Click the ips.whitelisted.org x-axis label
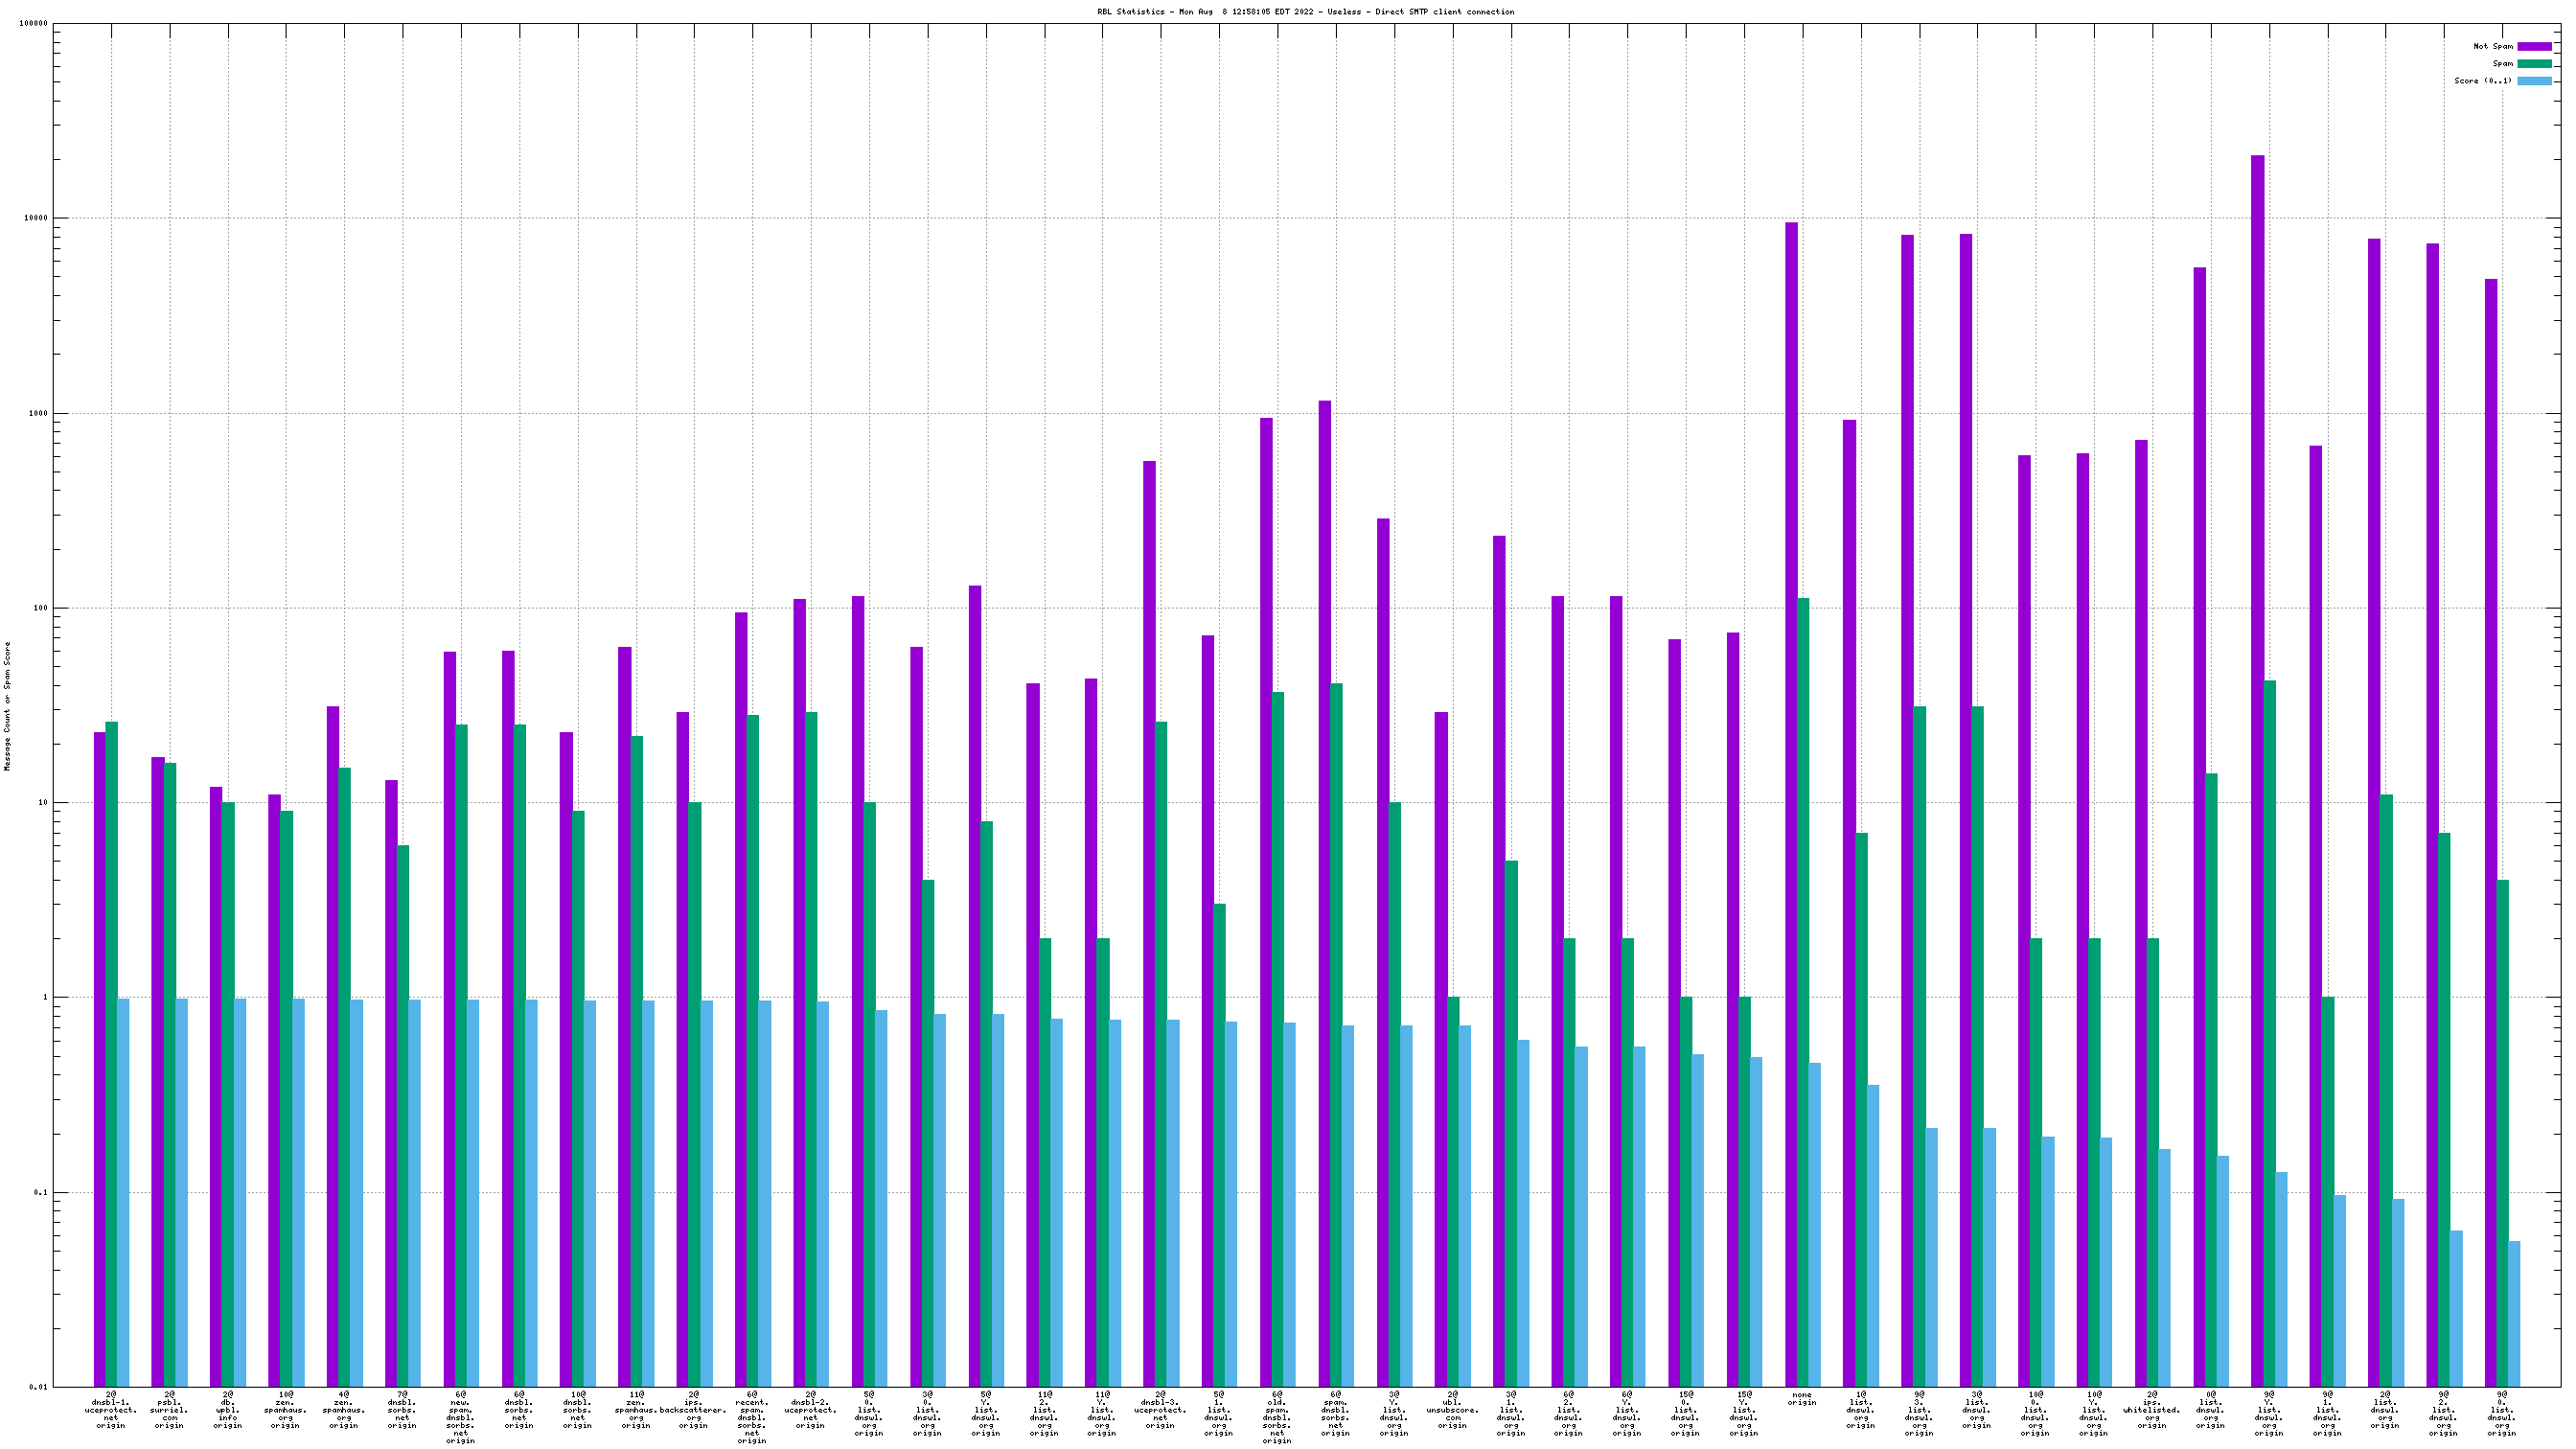Image resolution: width=2576 pixels, height=1449 pixels. (2151, 1409)
